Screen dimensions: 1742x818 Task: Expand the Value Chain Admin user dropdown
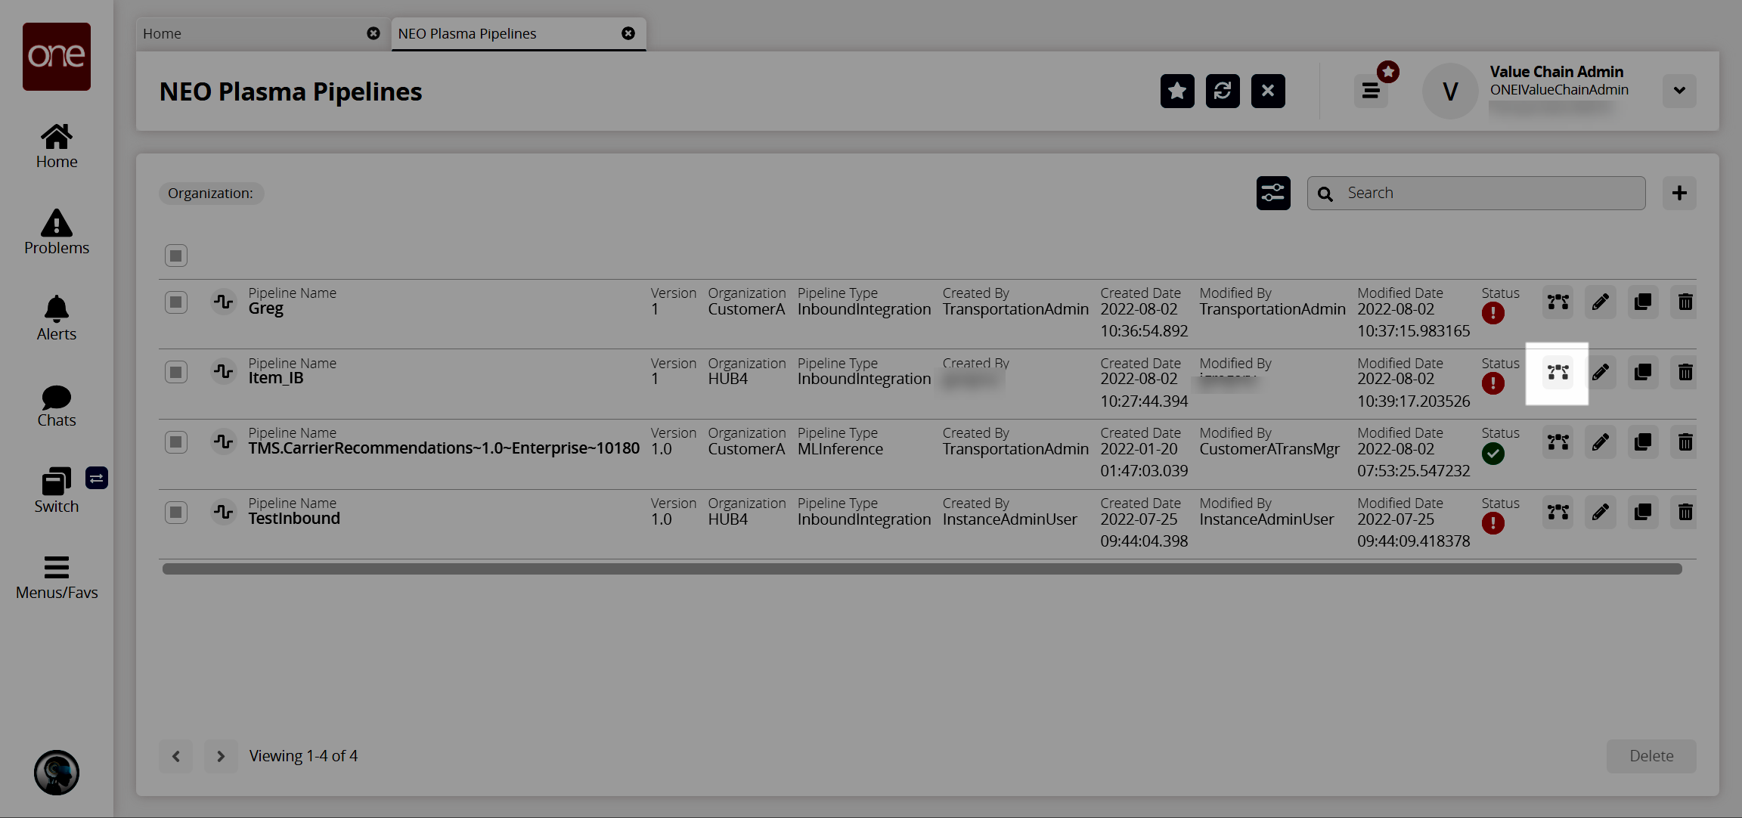point(1679,91)
